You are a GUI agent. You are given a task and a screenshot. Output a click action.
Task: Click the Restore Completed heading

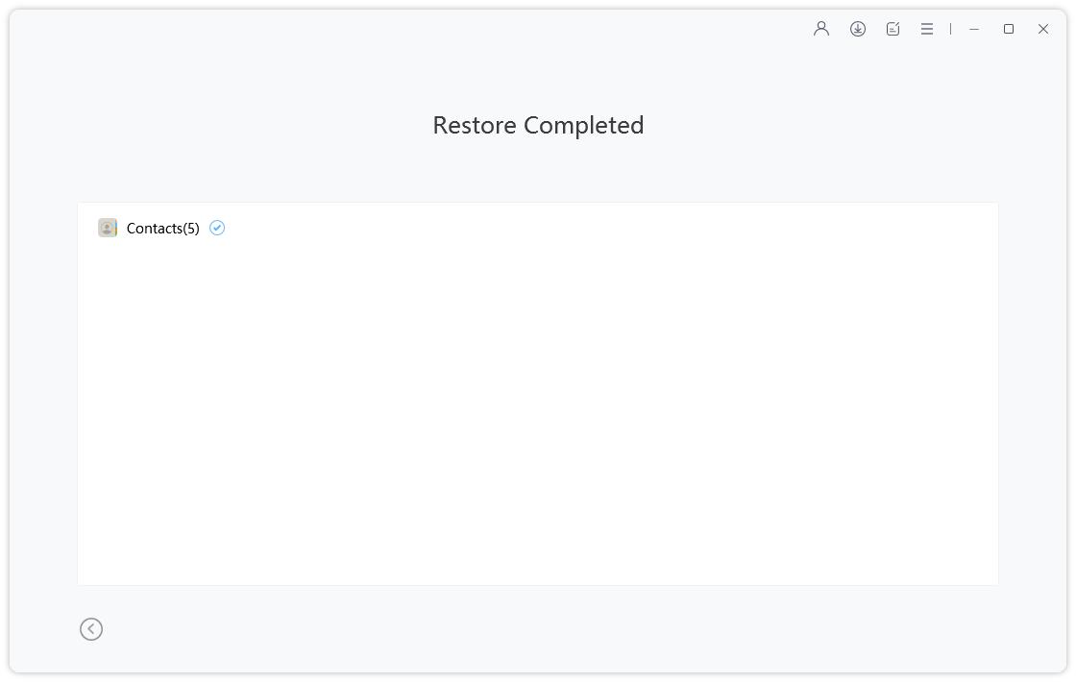point(538,126)
